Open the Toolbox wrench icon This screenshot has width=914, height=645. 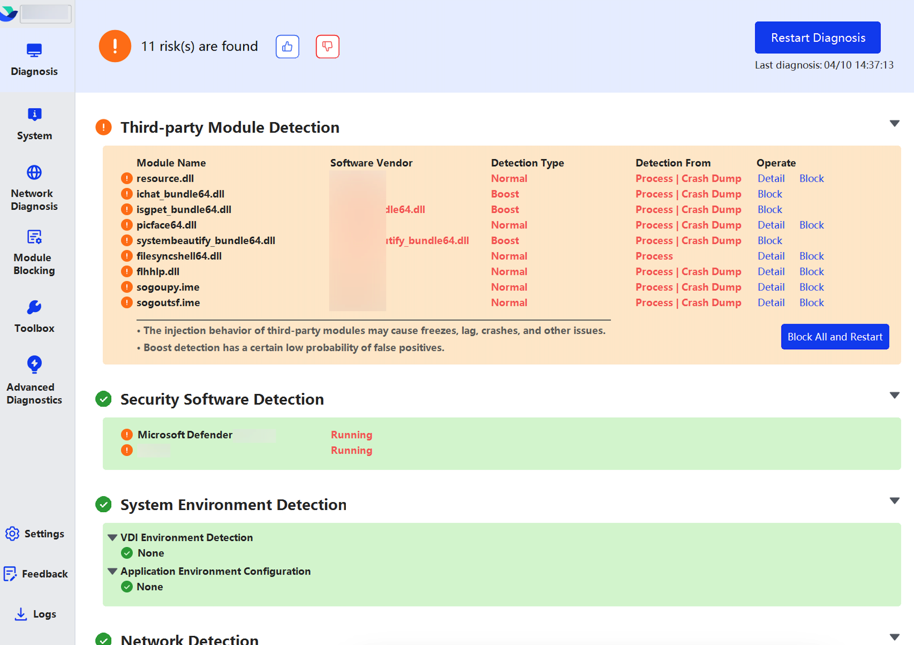(34, 307)
